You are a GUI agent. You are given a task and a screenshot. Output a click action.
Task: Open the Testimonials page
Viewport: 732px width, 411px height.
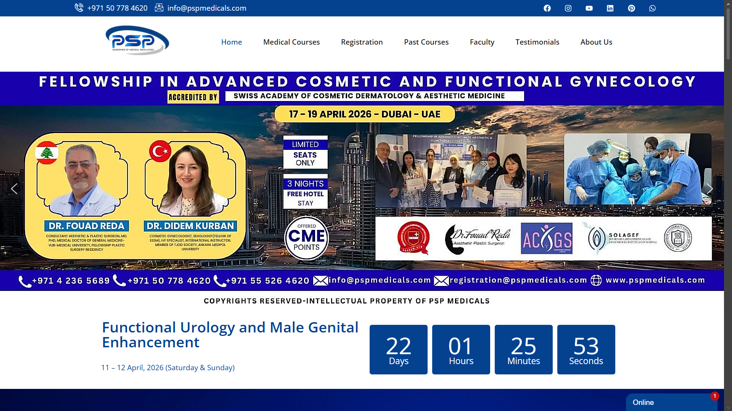537,42
